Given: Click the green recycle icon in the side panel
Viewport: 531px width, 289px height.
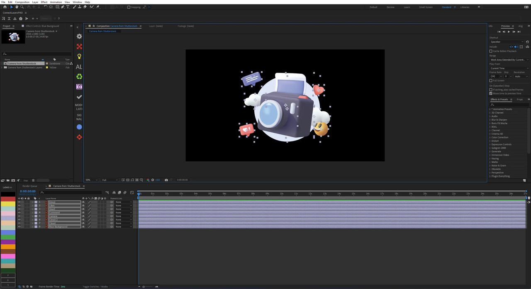Looking at the screenshot, I should (x=79, y=77).
